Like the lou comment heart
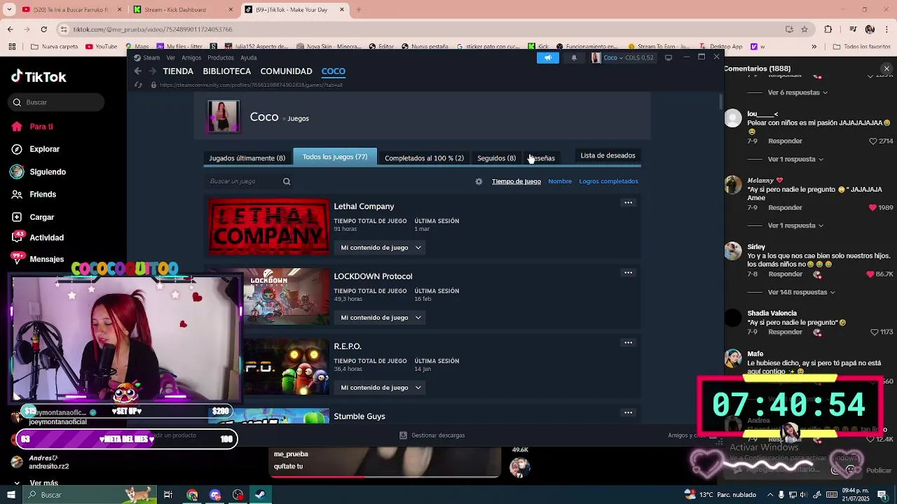The image size is (897, 504). point(873,141)
